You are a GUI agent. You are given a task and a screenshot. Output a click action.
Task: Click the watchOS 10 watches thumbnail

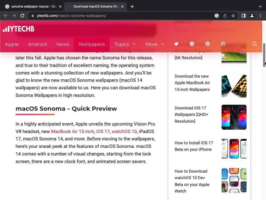coord(234,180)
